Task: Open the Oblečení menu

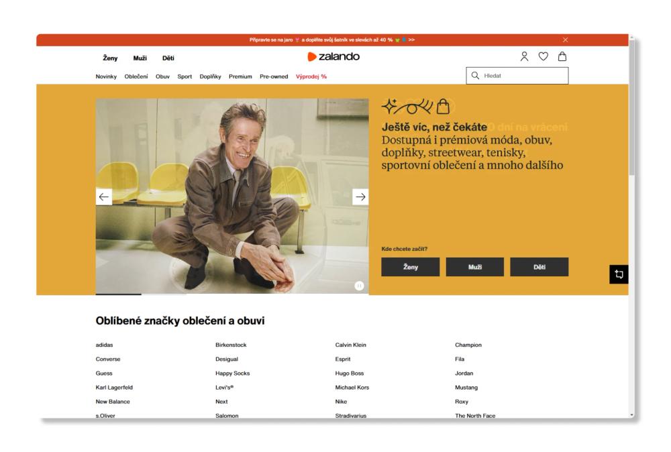Action: coord(136,76)
